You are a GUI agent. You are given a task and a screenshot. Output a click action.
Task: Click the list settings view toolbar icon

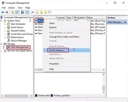49,12
